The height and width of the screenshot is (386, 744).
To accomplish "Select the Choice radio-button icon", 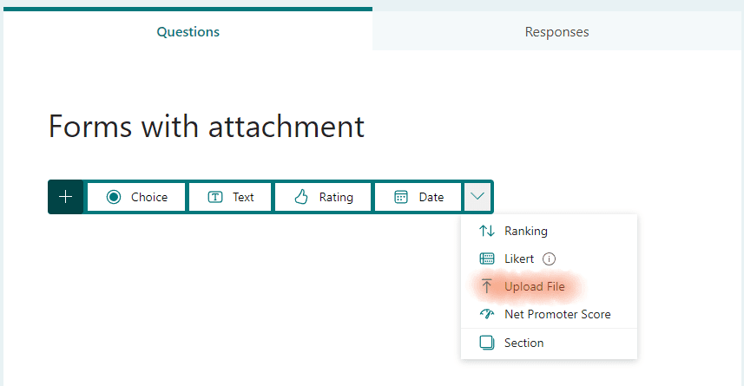I will coord(114,197).
